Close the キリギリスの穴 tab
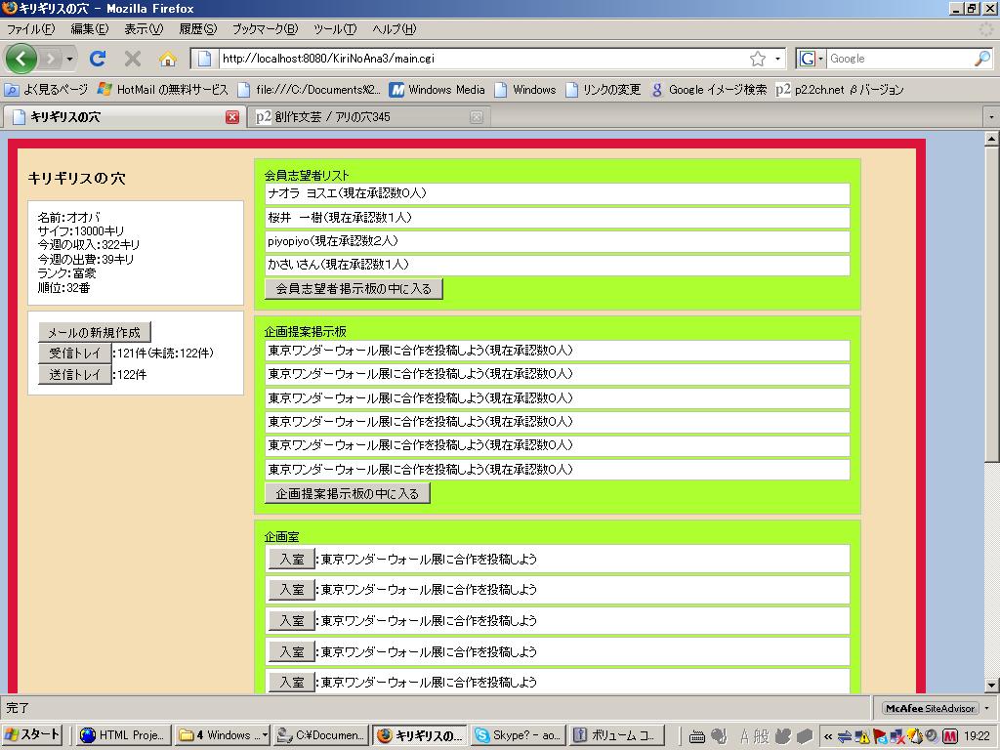1000x750 pixels. (x=232, y=117)
